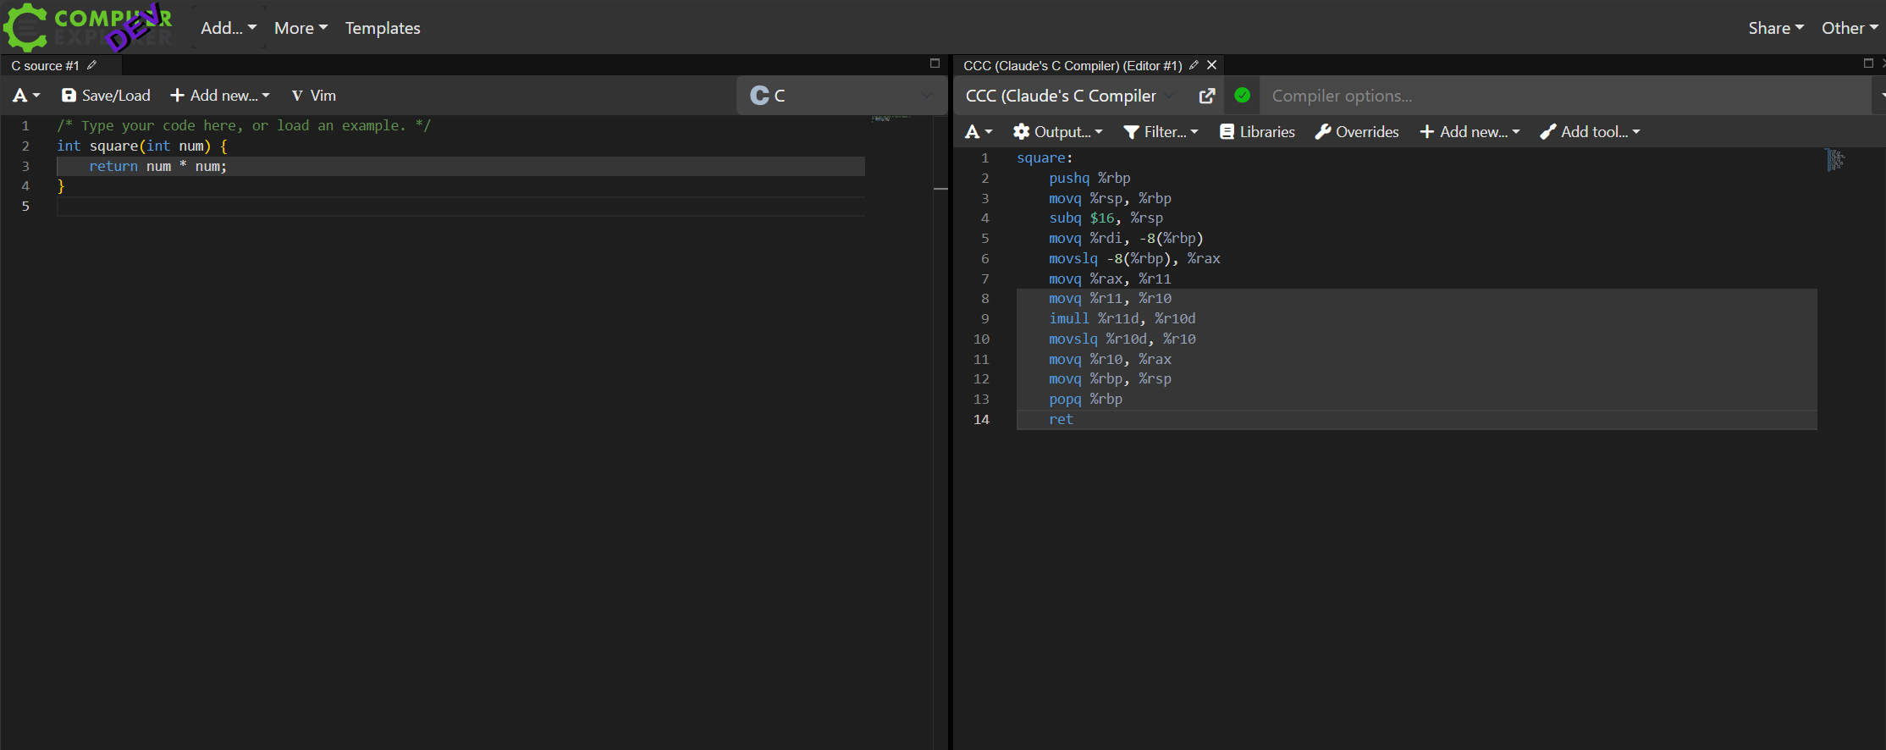Click assembly line "subq $16, %rsp"
The height and width of the screenshot is (750, 1886).
tap(1106, 218)
